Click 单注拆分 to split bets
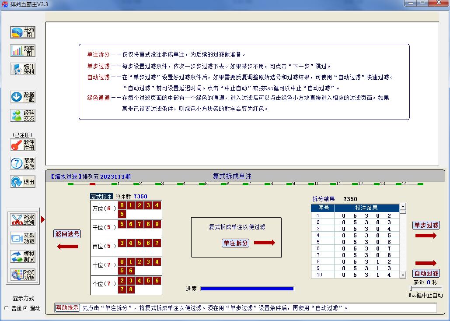450x321 pixels. tap(236, 243)
